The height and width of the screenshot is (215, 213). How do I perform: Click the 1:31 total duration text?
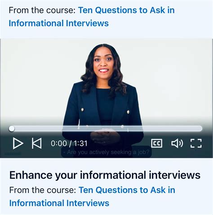tap(80, 143)
